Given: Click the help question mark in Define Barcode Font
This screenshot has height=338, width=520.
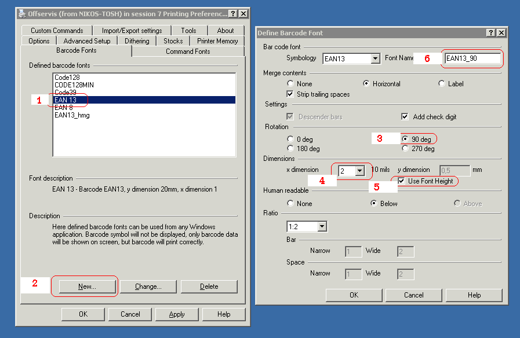Looking at the screenshot, I should click(x=491, y=33).
